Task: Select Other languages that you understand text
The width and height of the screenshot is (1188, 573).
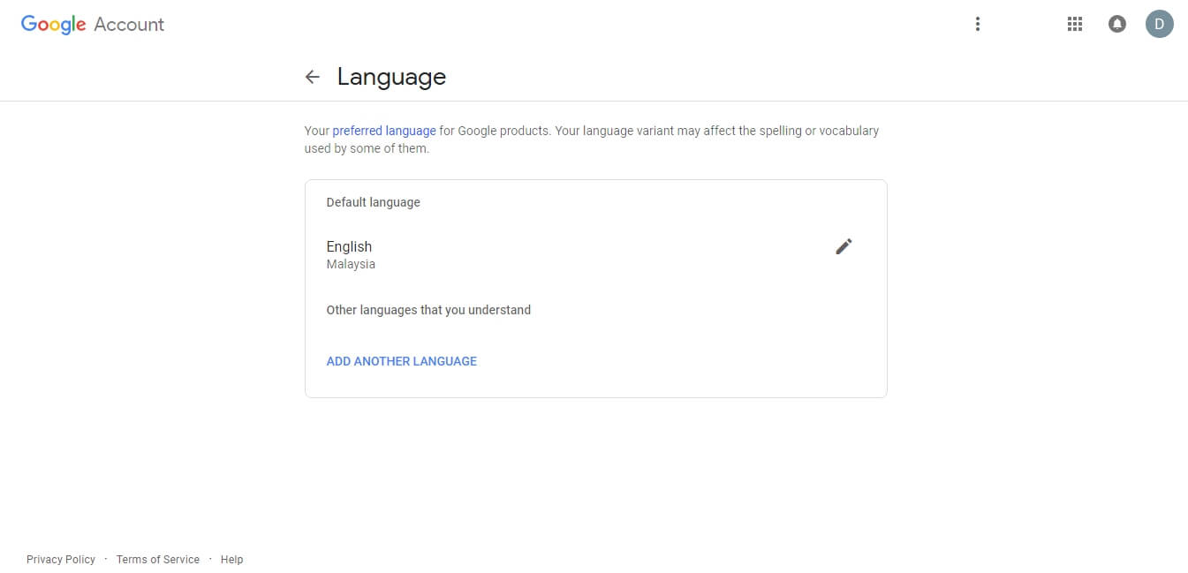Action: [428, 310]
